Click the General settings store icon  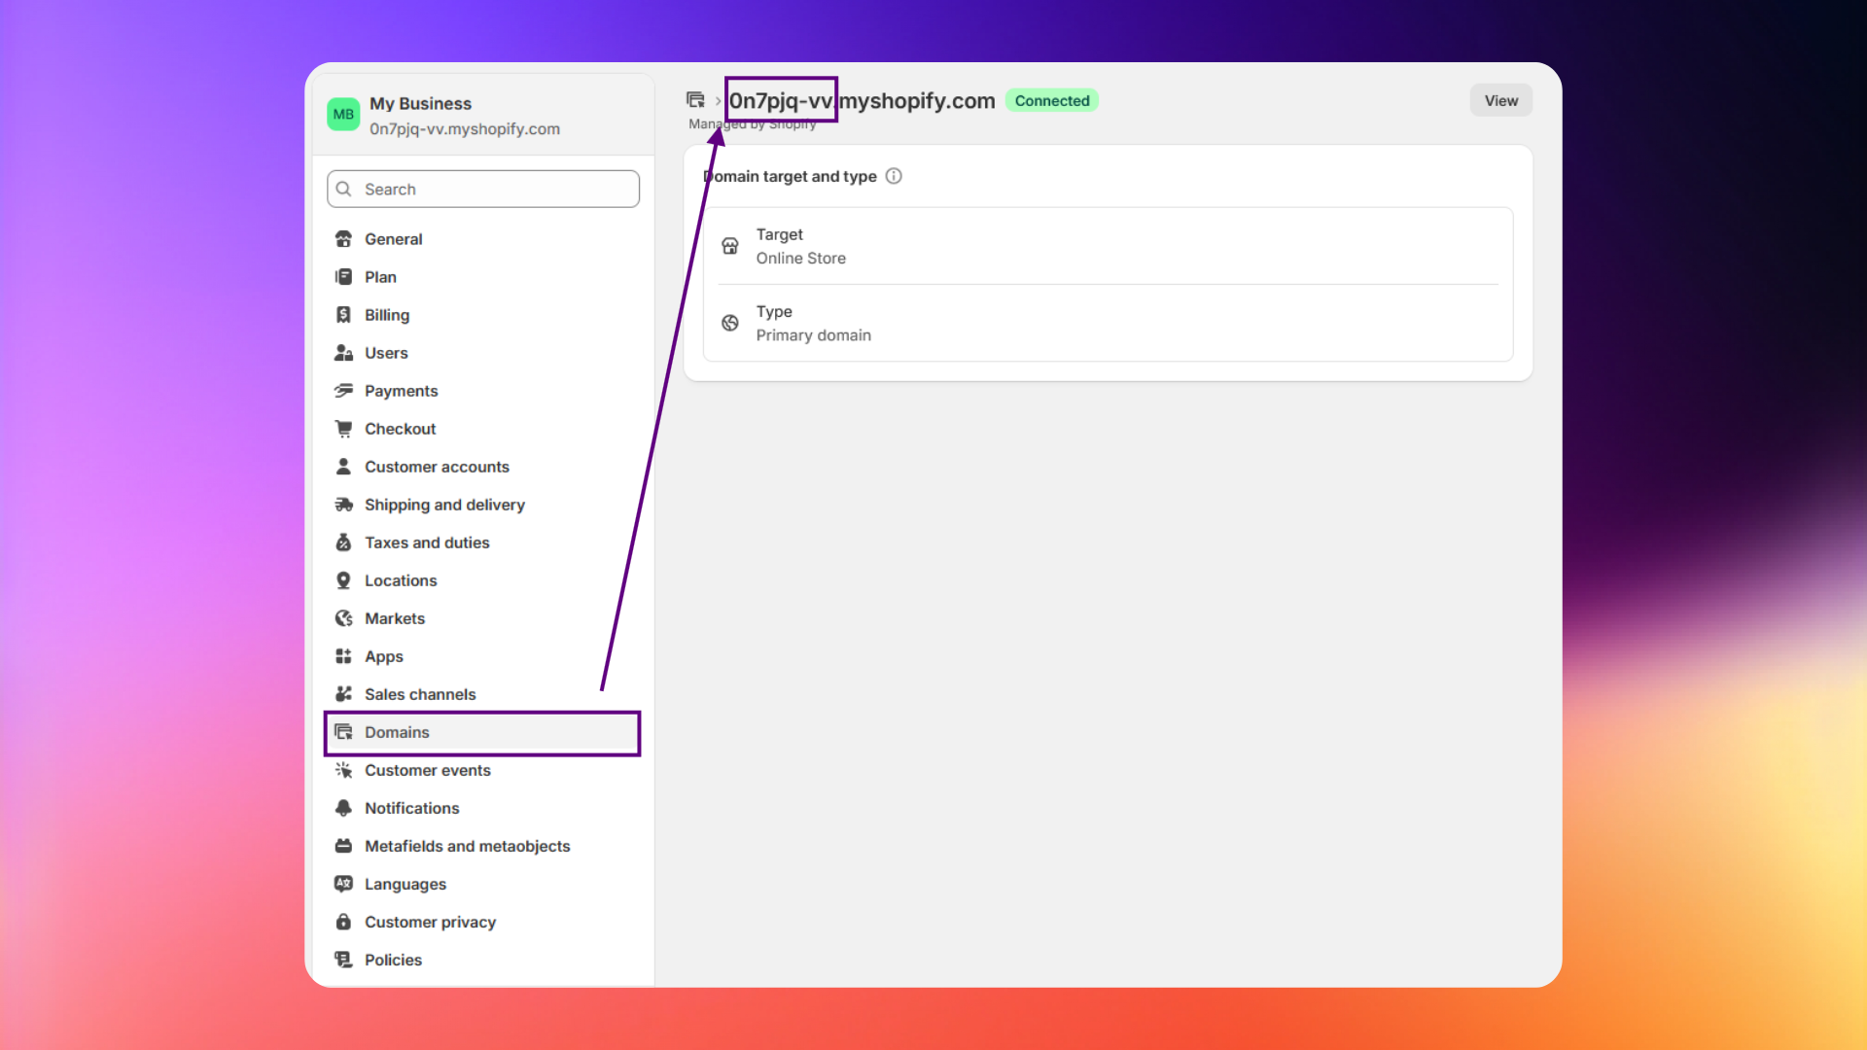(x=343, y=239)
